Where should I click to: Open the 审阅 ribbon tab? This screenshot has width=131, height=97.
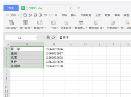(x=117, y=15)
